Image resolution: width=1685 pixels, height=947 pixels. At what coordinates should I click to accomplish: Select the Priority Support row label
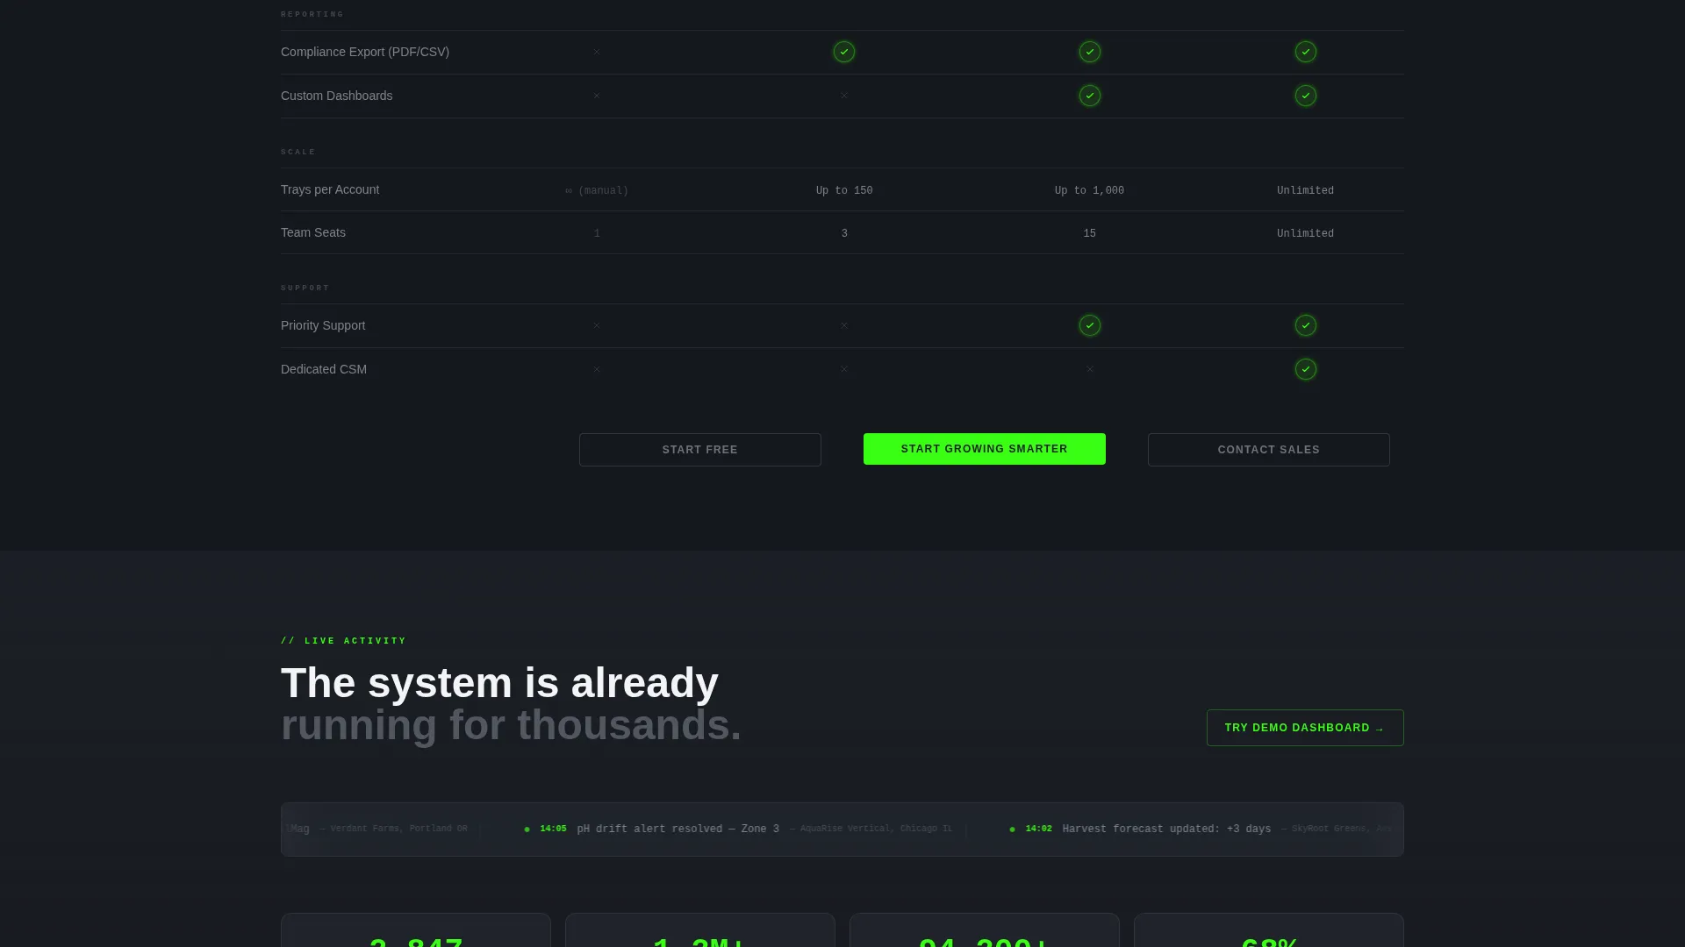click(323, 325)
